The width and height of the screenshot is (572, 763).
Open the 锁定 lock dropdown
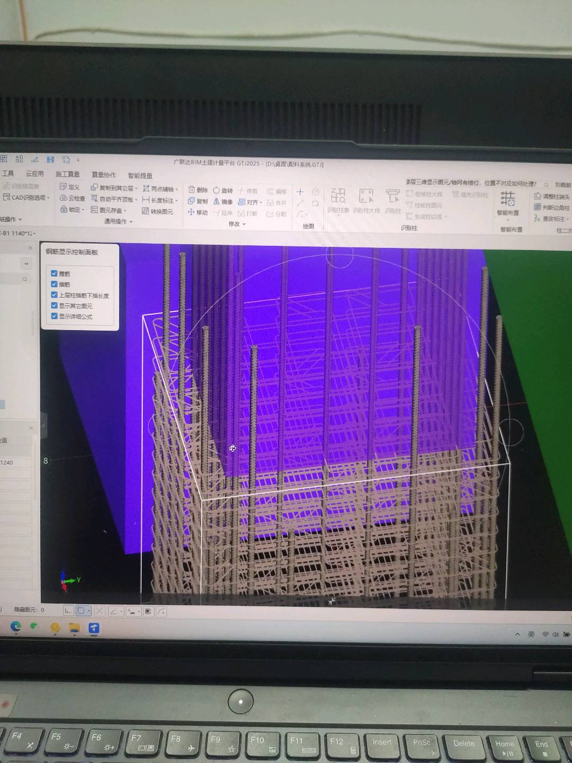[x=72, y=209]
